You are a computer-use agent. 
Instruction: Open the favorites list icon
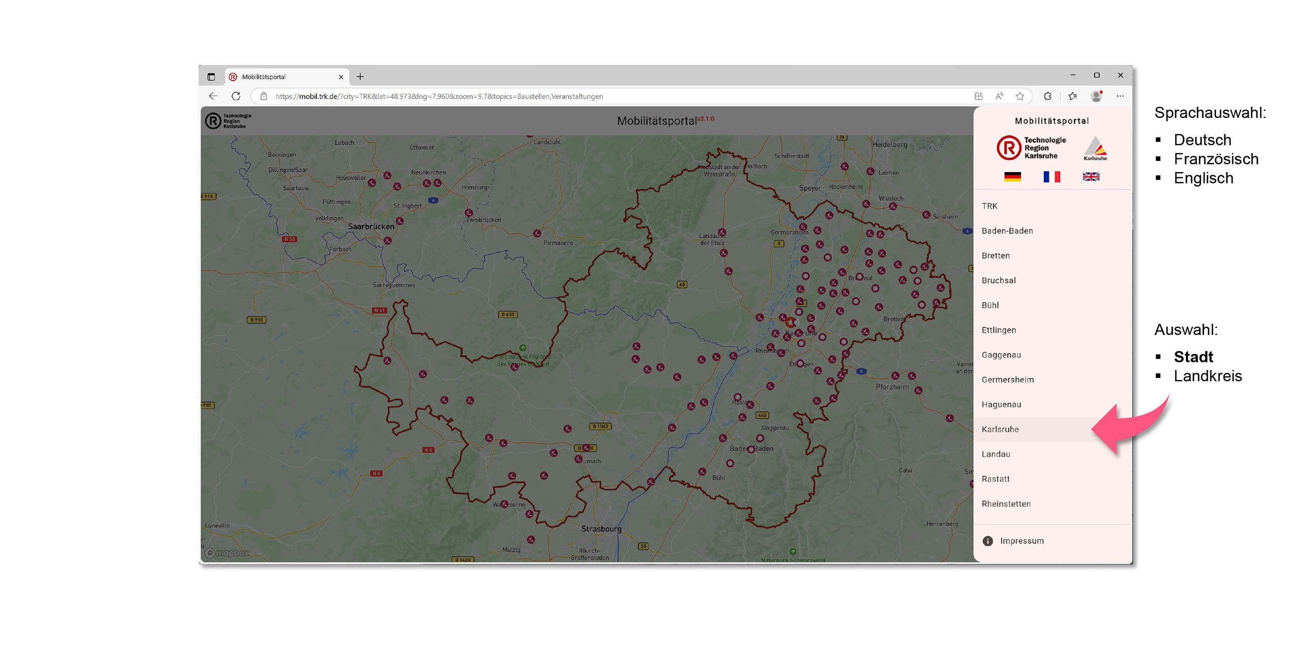coord(1073,96)
